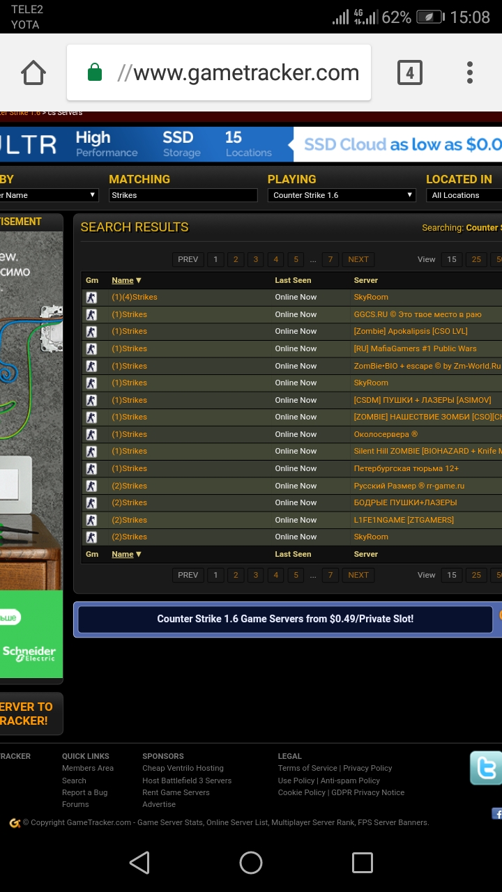Click the Twitter bird icon in footer
Viewport: 502px width, 892px height.
tap(486, 768)
